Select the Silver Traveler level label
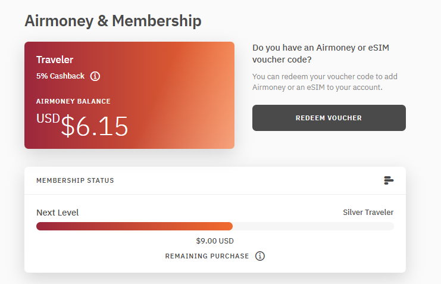Image resolution: width=441 pixels, height=284 pixels. click(x=368, y=212)
